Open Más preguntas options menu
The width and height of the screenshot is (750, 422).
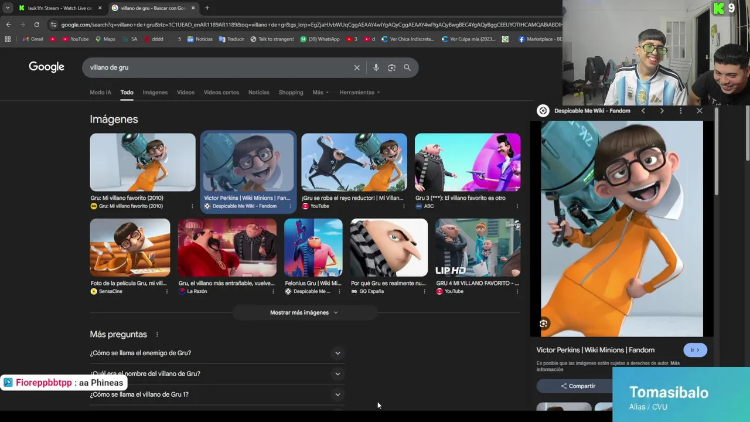point(157,334)
